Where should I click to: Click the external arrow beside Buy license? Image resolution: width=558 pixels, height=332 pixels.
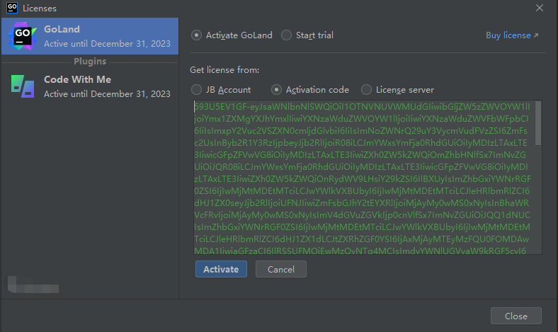(536, 35)
